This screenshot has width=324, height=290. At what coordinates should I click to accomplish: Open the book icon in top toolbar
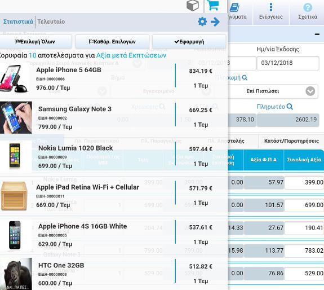pyautogui.click(x=234, y=8)
